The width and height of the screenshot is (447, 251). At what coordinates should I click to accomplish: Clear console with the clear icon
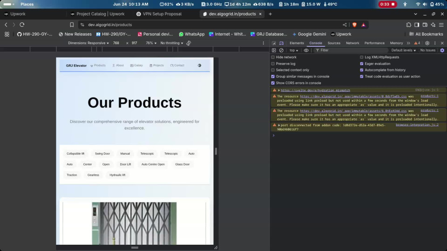click(281, 50)
